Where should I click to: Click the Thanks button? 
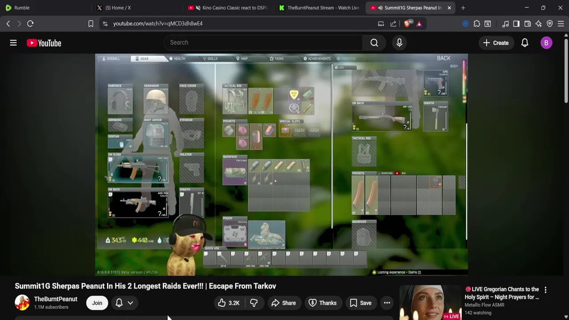click(322, 303)
